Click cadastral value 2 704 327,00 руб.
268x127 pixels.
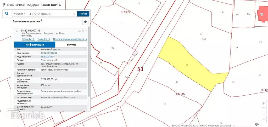click(x=49, y=79)
